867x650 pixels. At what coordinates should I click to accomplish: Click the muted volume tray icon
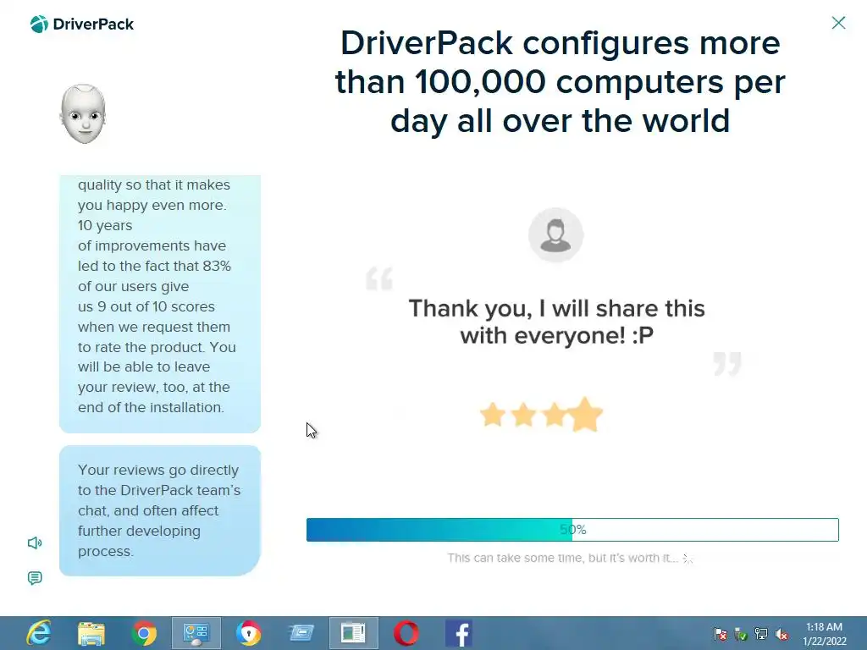click(x=781, y=634)
